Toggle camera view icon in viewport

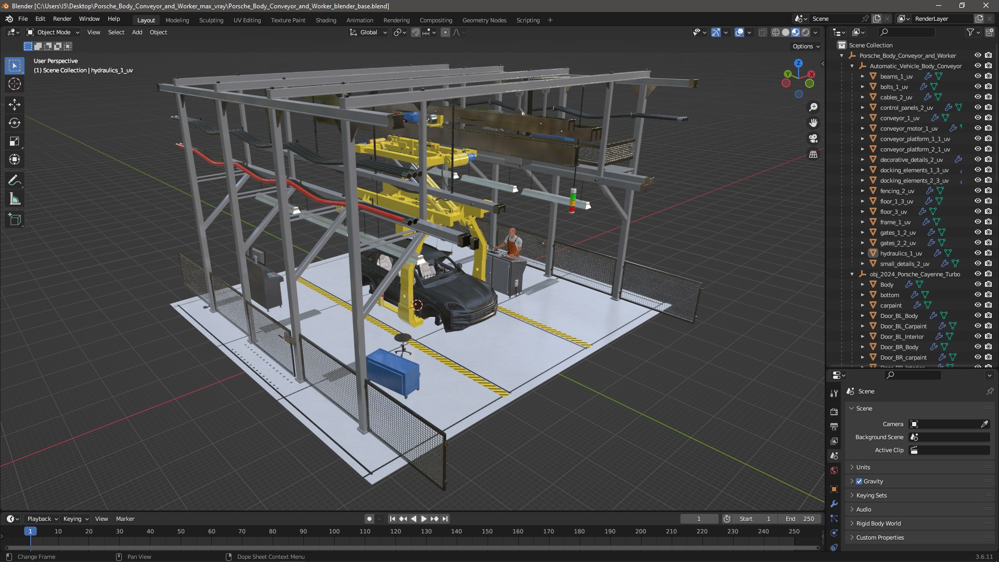(x=813, y=139)
